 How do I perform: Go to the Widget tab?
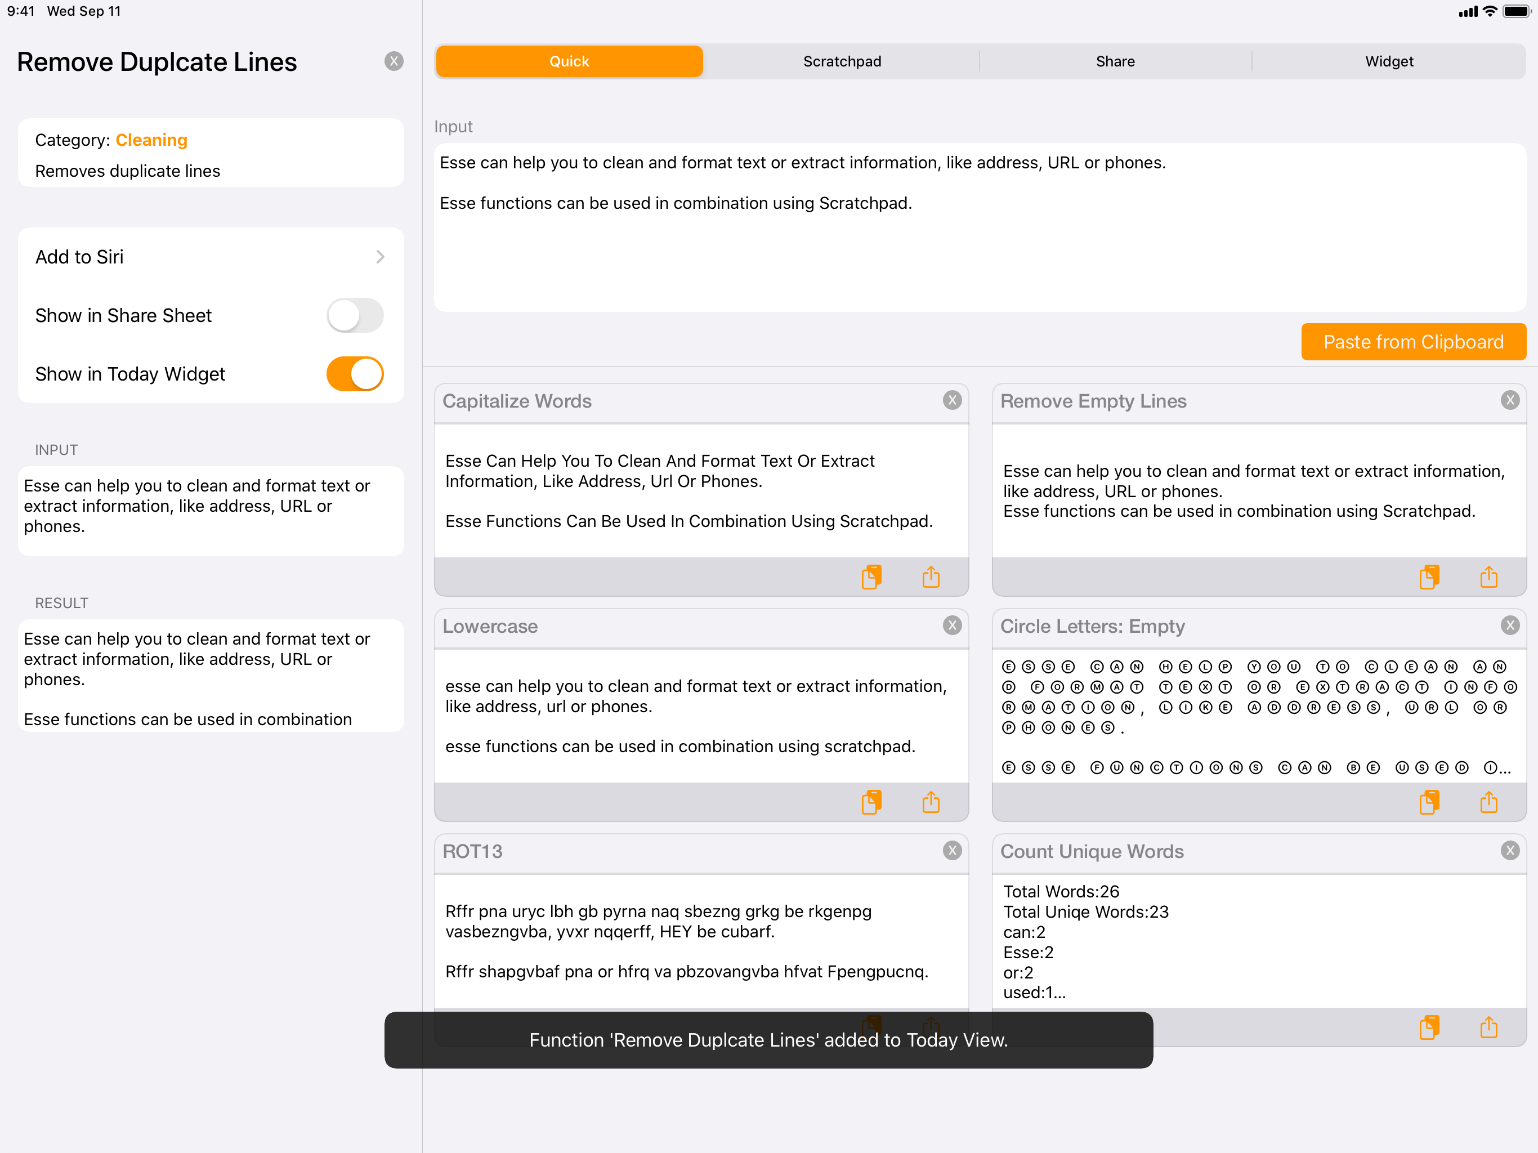click(1388, 61)
